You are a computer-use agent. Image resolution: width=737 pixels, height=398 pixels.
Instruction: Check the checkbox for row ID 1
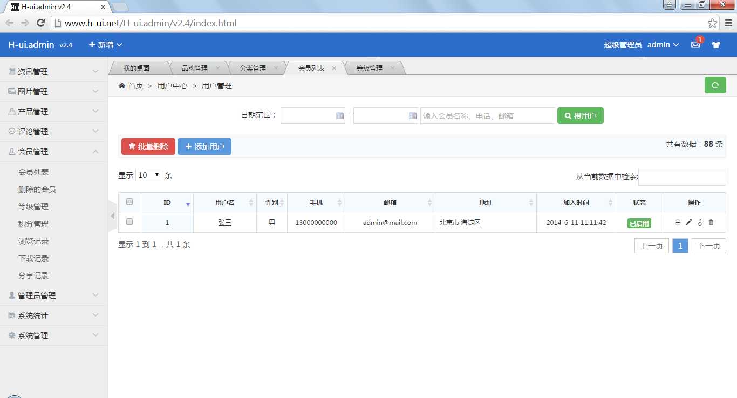[x=129, y=222]
